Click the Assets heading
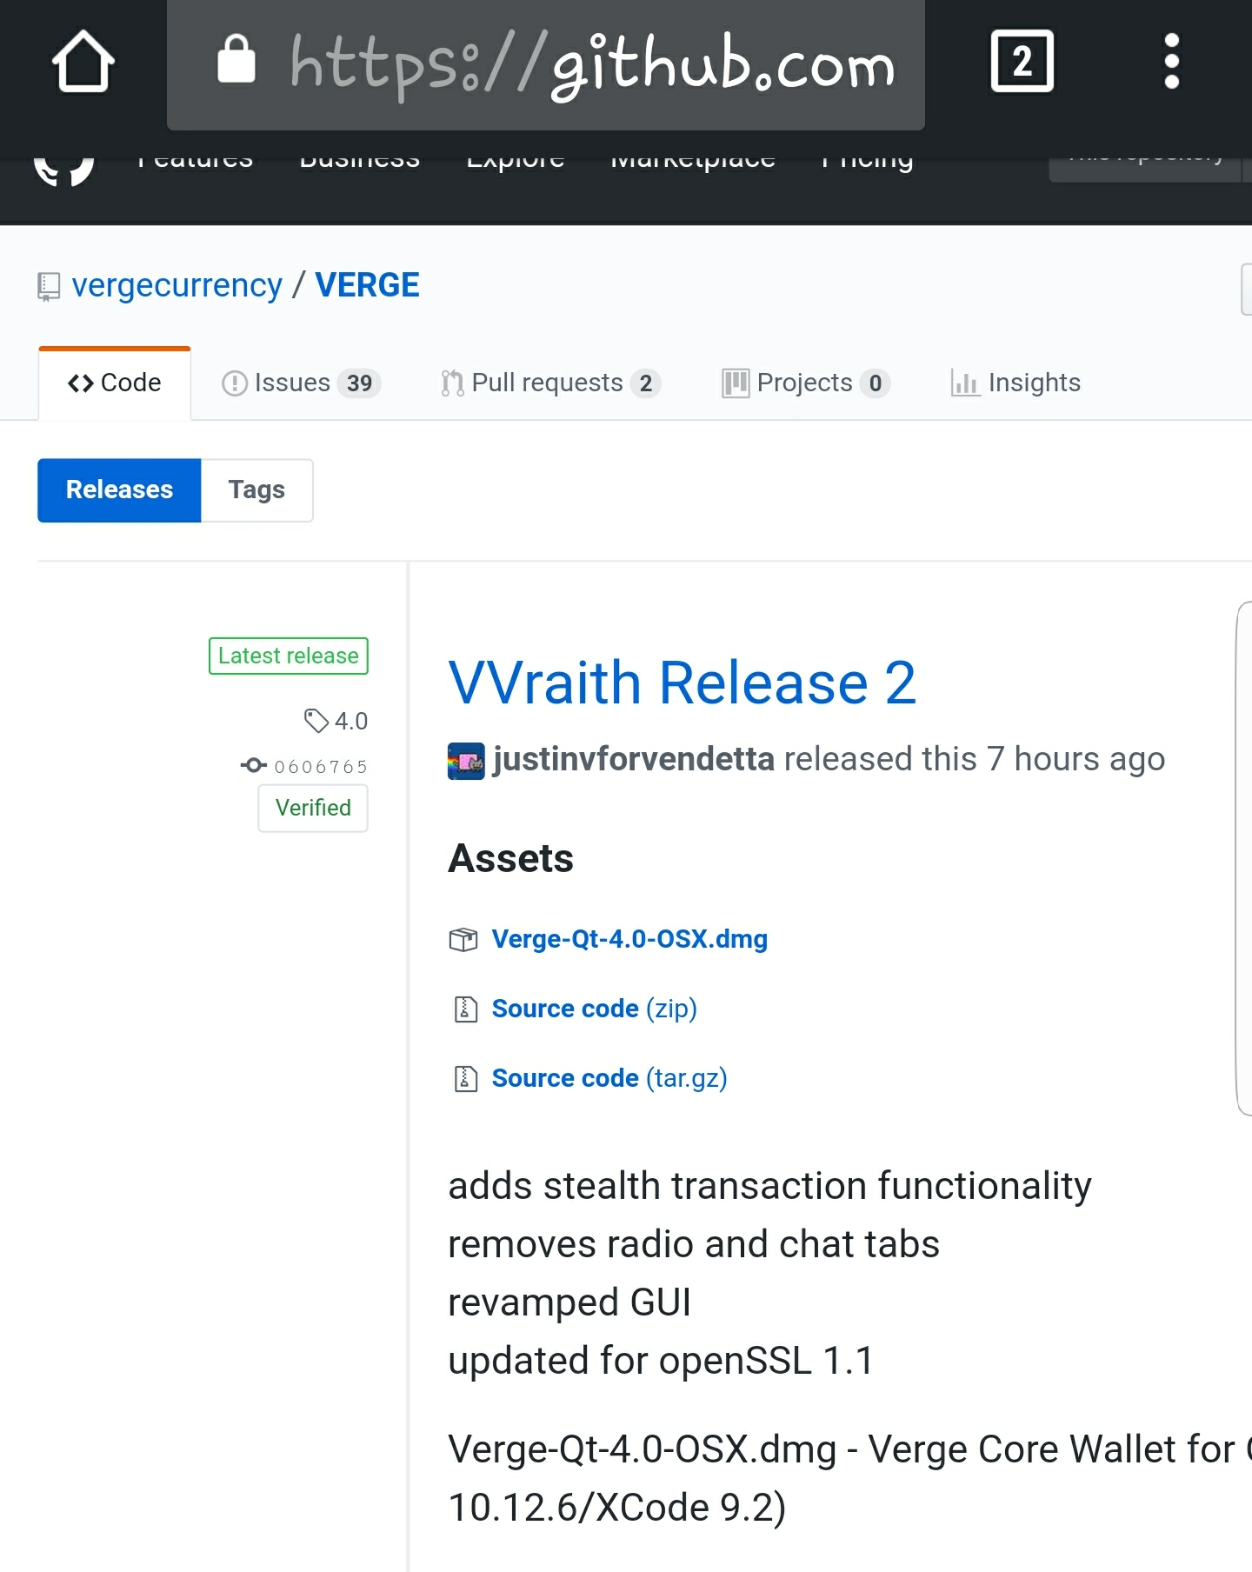The width and height of the screenshot is (1252, 1572). click(510, 858)
